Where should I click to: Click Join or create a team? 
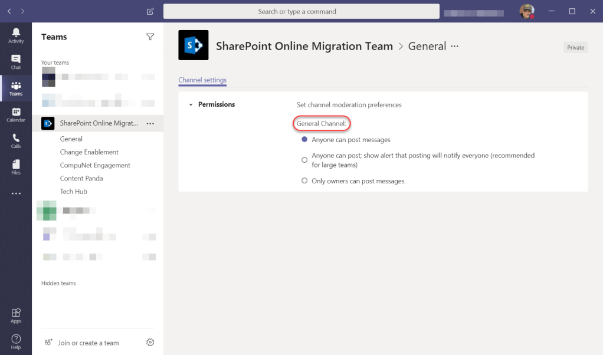point(88,343)
